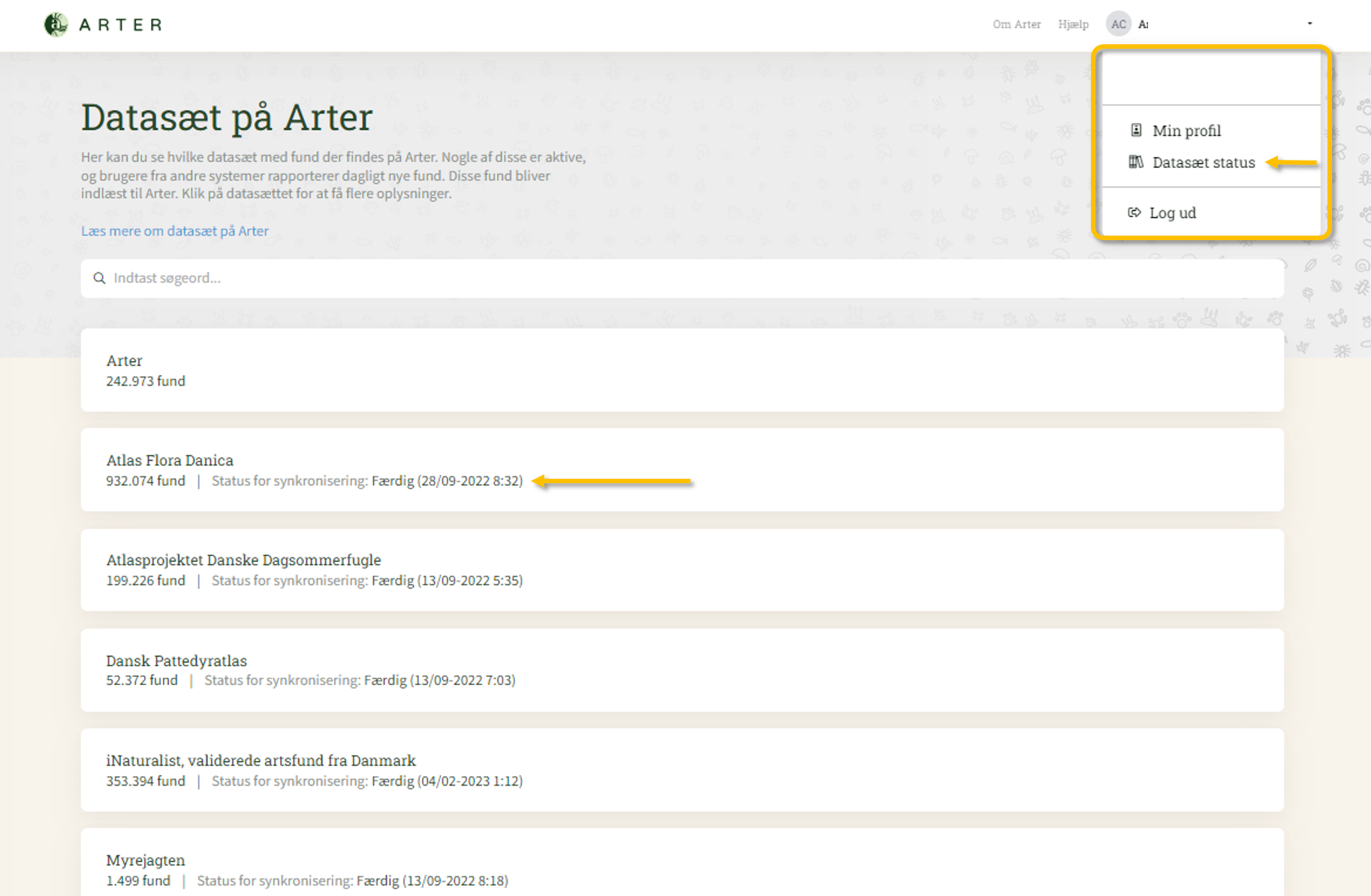Collapse the user menu dropdown arrow
This screenshot has height=896, width=1371.
coord(1309,24)
